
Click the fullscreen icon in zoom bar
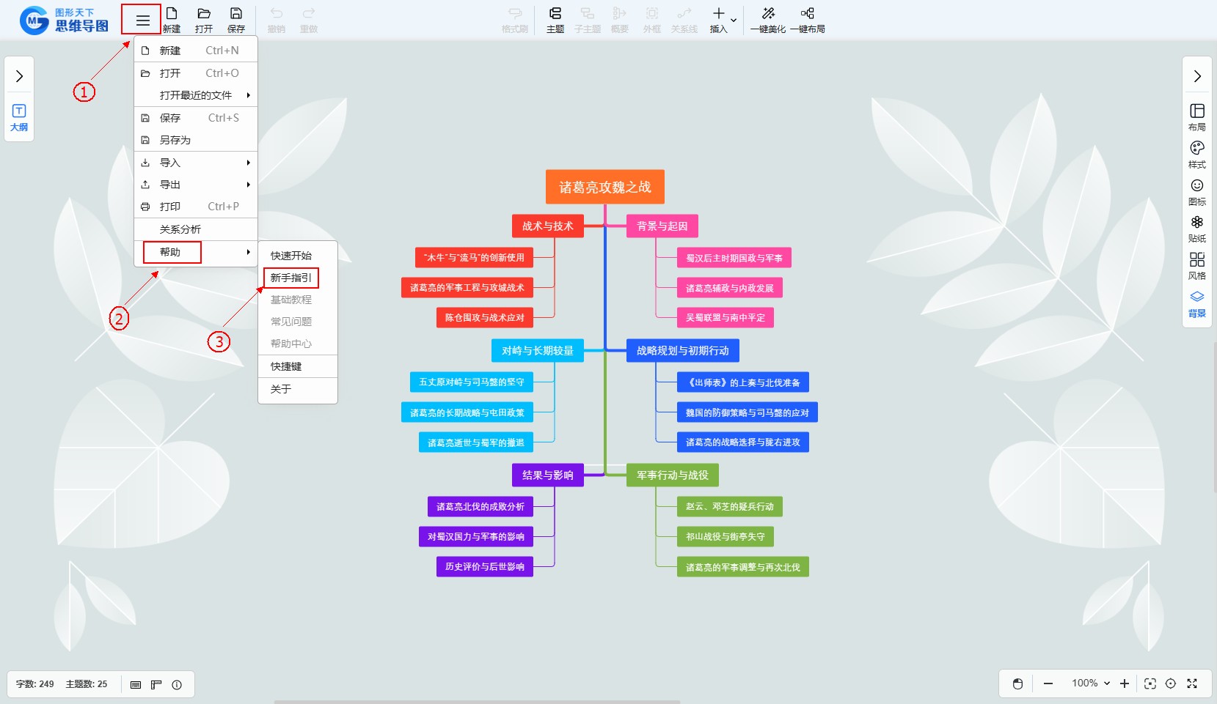tap(1192, 683)
